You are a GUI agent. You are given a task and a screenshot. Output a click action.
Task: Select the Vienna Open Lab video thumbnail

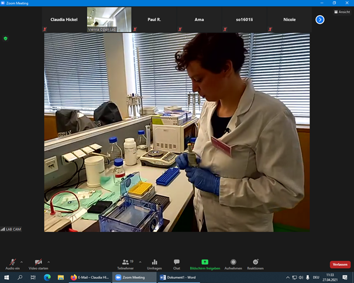(109, 19)
